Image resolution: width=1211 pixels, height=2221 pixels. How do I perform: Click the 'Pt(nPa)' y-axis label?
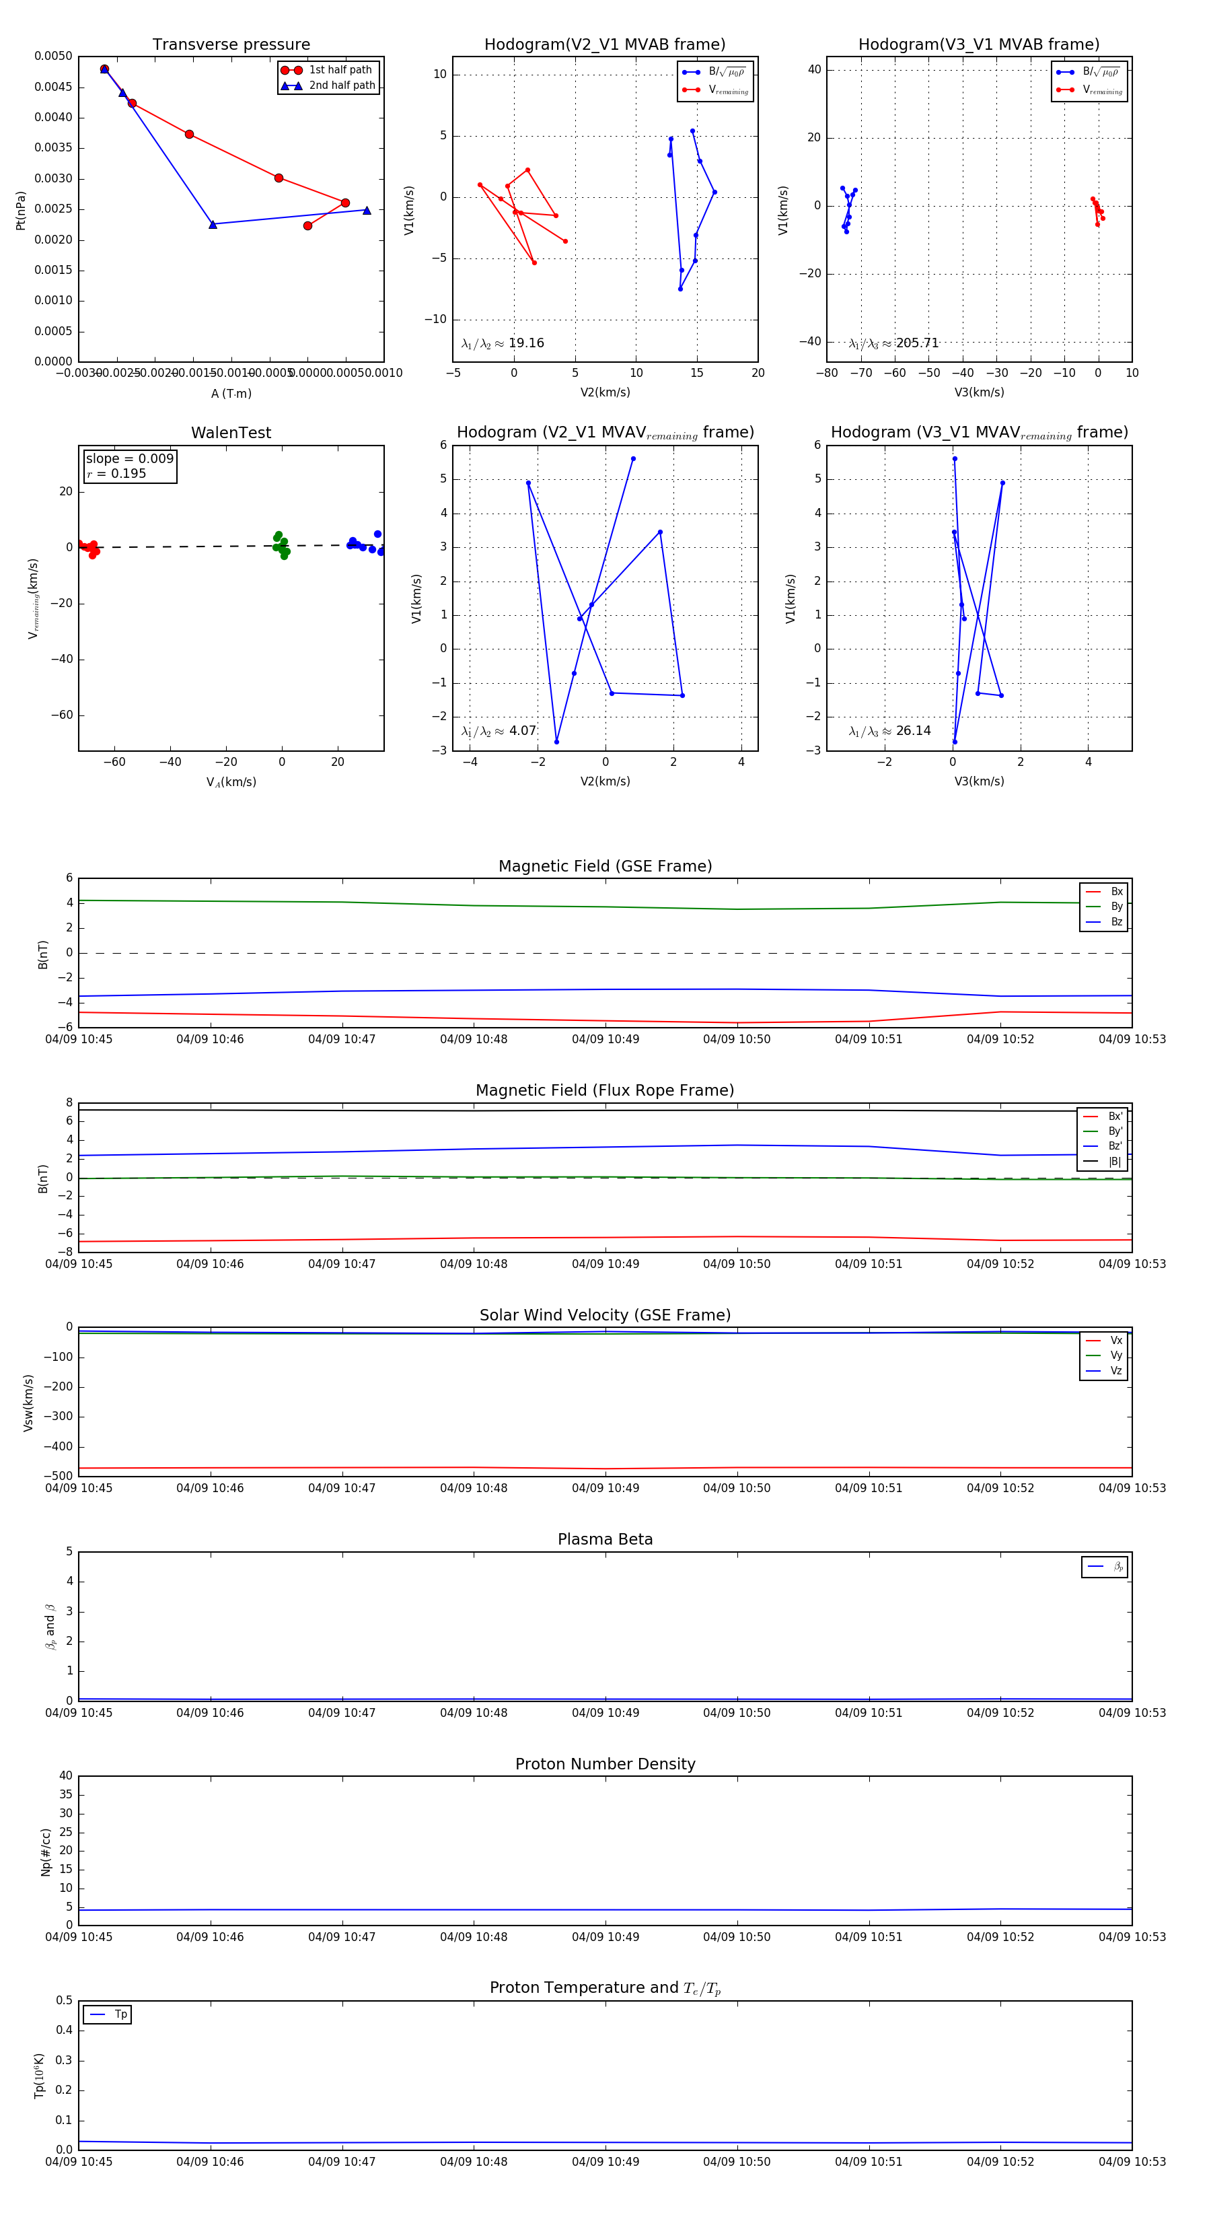point(21,209)
